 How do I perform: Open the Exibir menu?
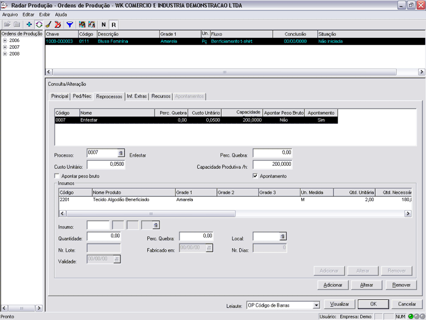click(x=44, y=14)
